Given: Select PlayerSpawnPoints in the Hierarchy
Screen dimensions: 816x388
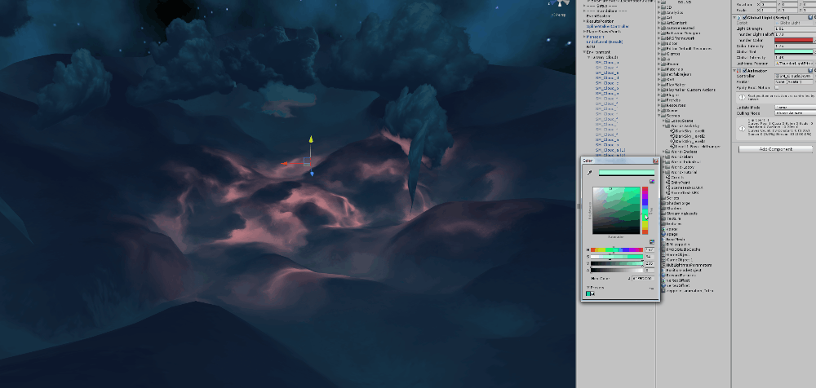Looking at the screenshot, I should click(604, 32).
